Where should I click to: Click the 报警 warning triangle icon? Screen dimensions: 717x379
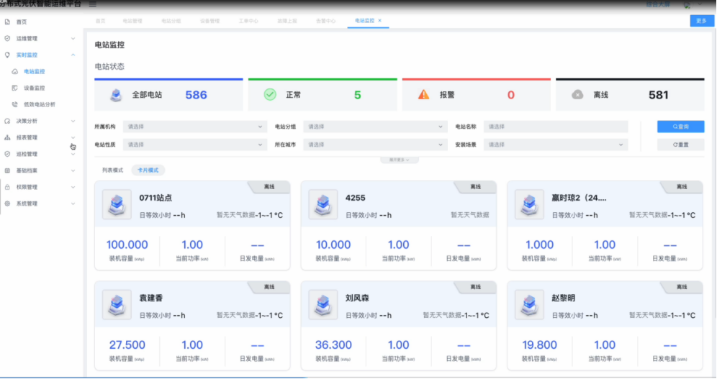tap(423, 94)
